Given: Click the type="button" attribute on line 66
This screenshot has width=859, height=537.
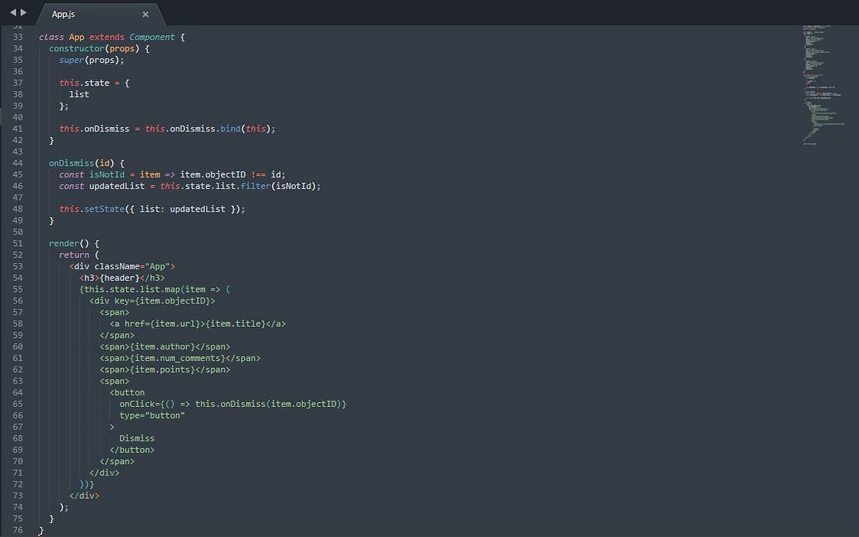Looking at the screenshot, I should point(152,415).
